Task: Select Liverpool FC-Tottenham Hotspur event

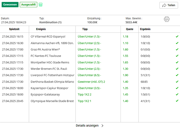Action: pyautogui.click(x=52, y=75)
